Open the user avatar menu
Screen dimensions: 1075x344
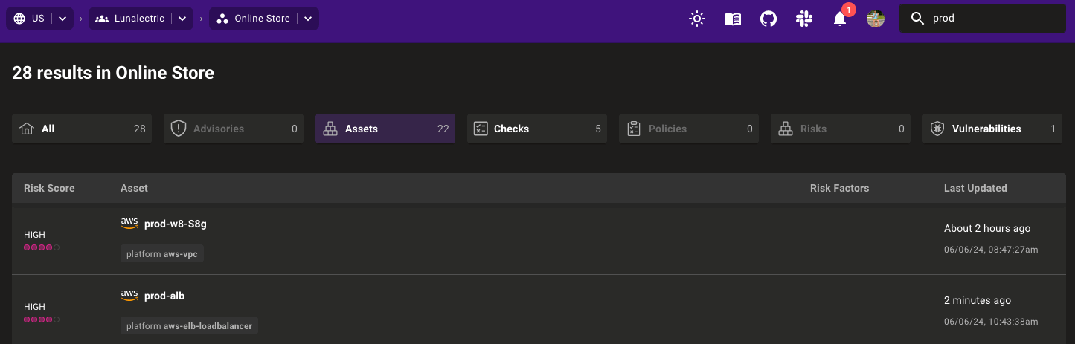point(876,19)
